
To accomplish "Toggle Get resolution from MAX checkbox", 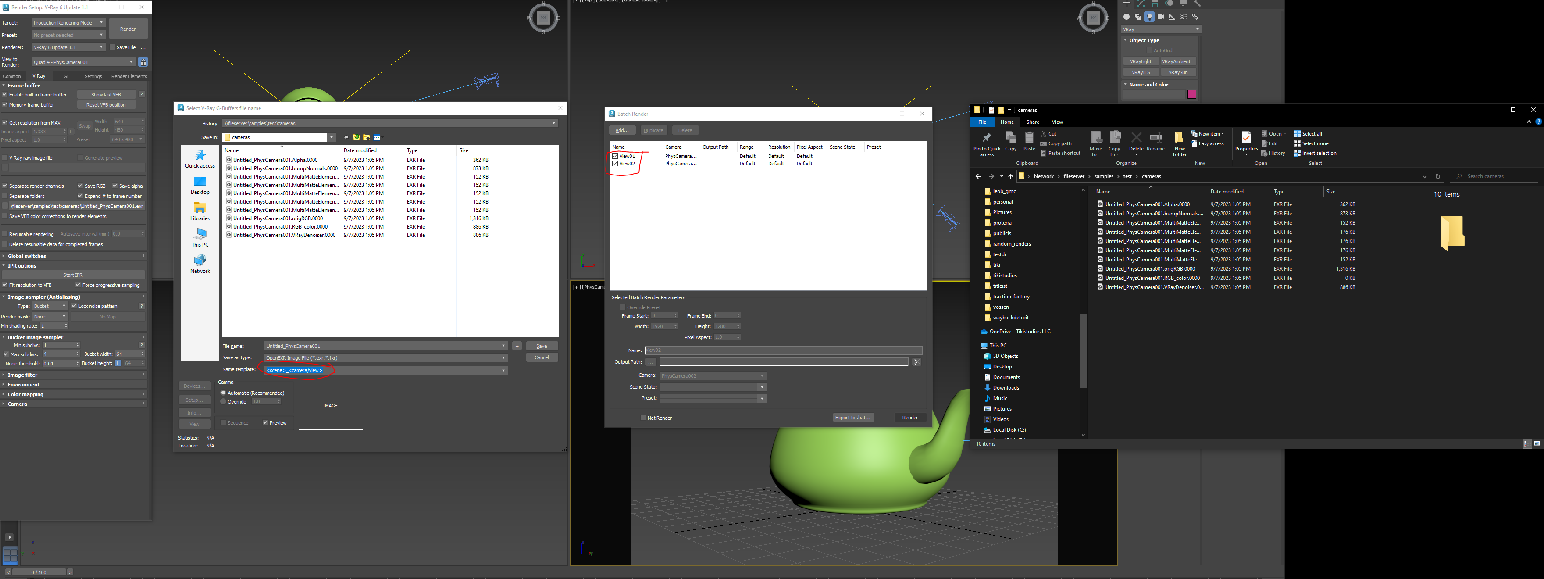I will point(5,122).
